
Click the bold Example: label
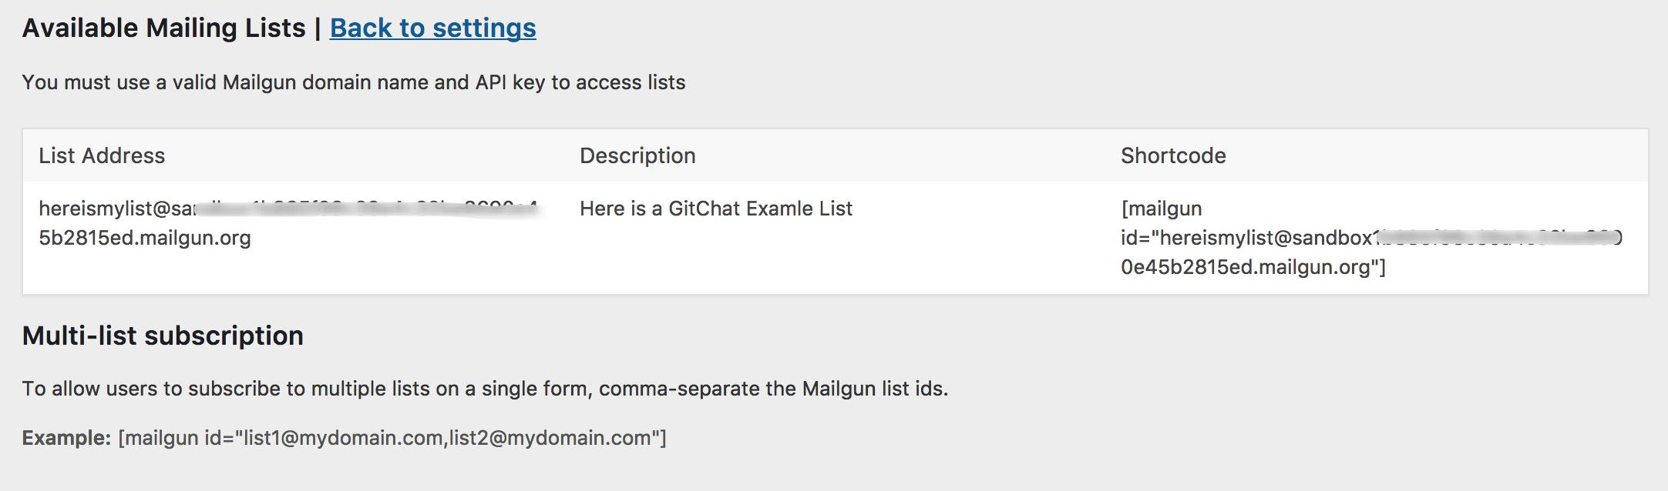[67, 438]
